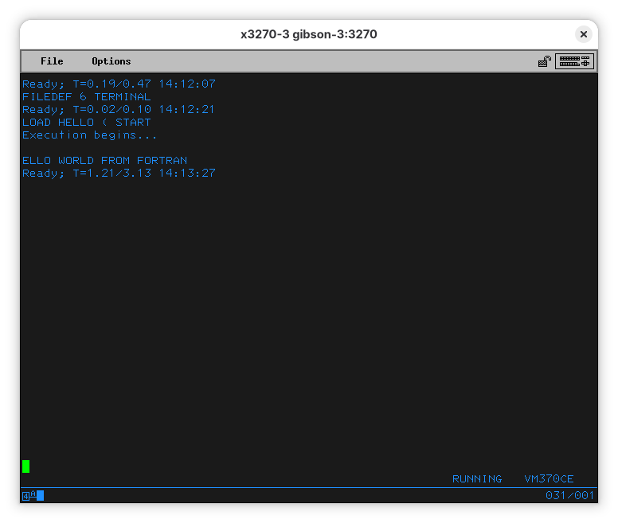Click the Ready prompt timestamped 14:12:21
The height and width of the screenshot is (523, 618).
pos(119,109)
